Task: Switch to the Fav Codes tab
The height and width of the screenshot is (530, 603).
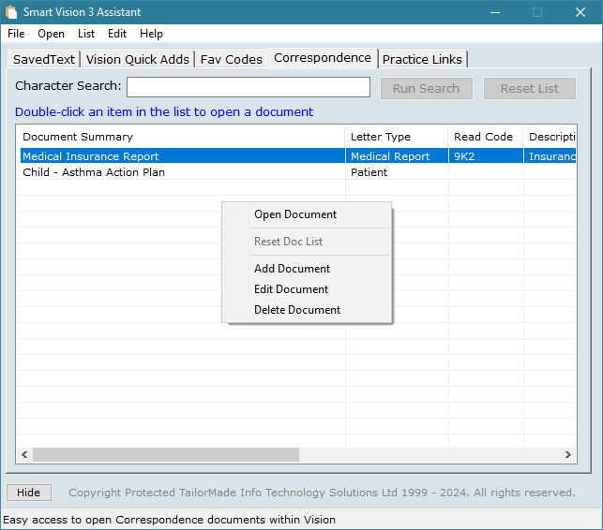Action: point(231,60)
